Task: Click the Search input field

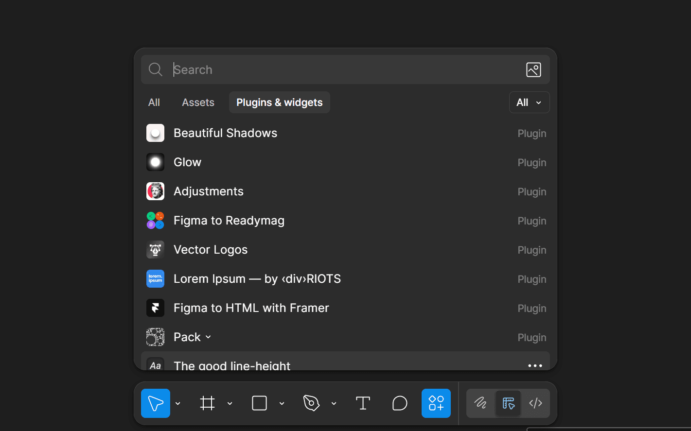Action: (x=345, y=69)
